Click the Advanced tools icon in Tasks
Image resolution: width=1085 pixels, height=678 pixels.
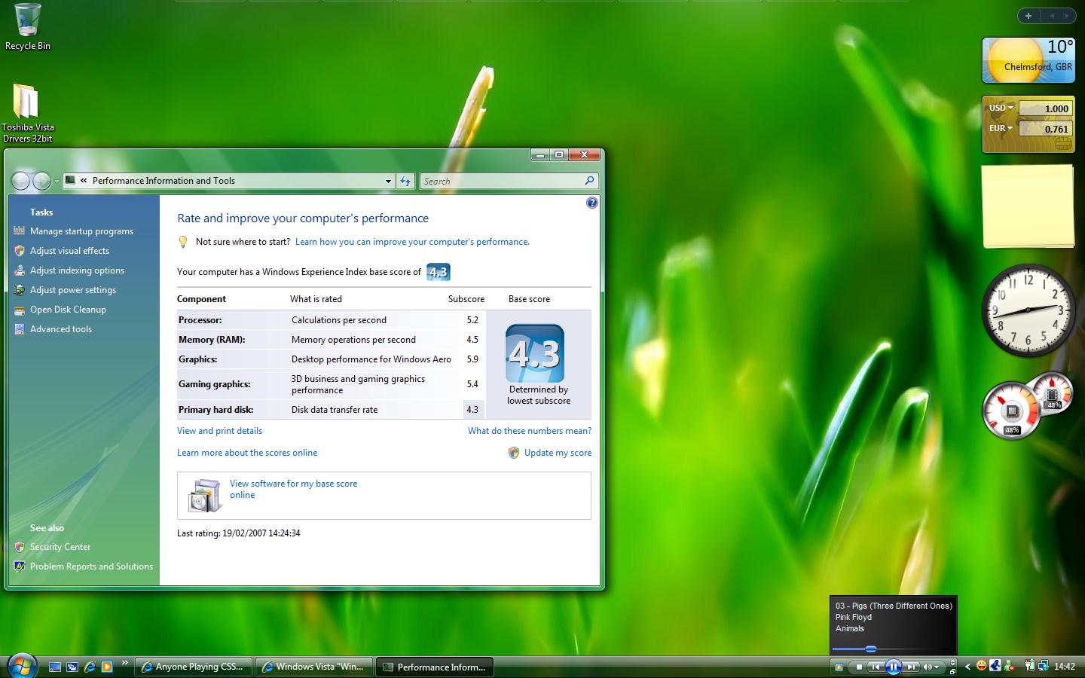20,329
